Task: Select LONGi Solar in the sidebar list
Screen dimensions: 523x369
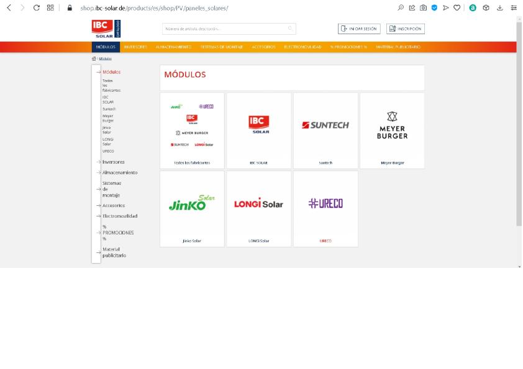Action: point(108,141)
